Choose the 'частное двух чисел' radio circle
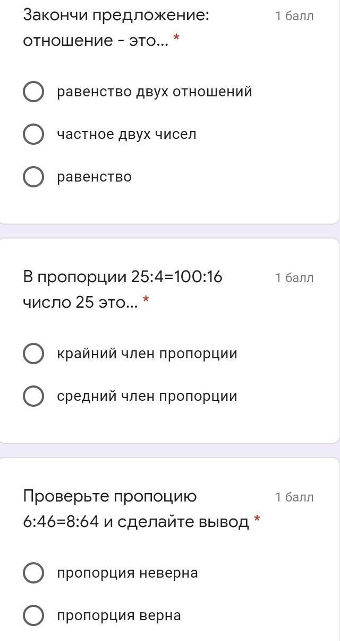The image size is (340, 641). [33, 134]
